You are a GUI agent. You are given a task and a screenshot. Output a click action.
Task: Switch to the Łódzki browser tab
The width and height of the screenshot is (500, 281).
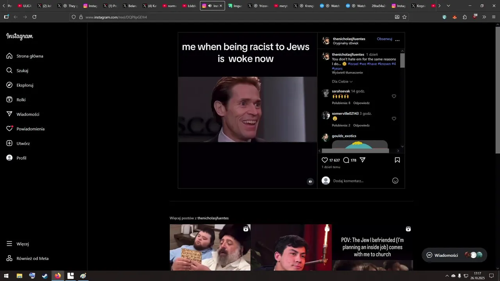pos(189,6)
